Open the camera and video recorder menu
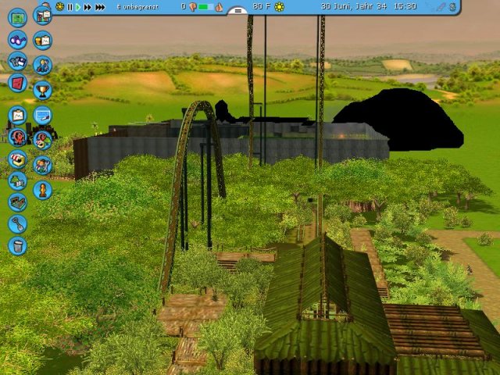500x375 pixels. (17, 61)
